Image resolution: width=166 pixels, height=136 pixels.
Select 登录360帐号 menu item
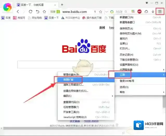[140, 81]
